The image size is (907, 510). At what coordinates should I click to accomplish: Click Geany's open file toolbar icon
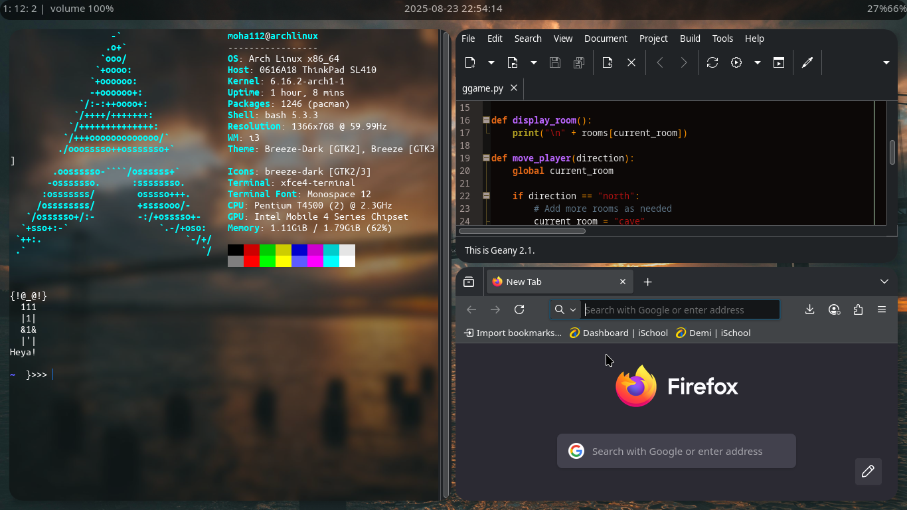click(x=513, y=62)
